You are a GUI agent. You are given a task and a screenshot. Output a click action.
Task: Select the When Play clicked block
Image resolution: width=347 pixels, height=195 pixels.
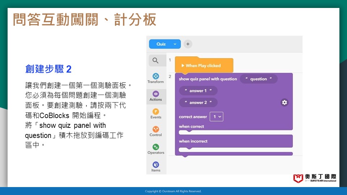[204, 65]
